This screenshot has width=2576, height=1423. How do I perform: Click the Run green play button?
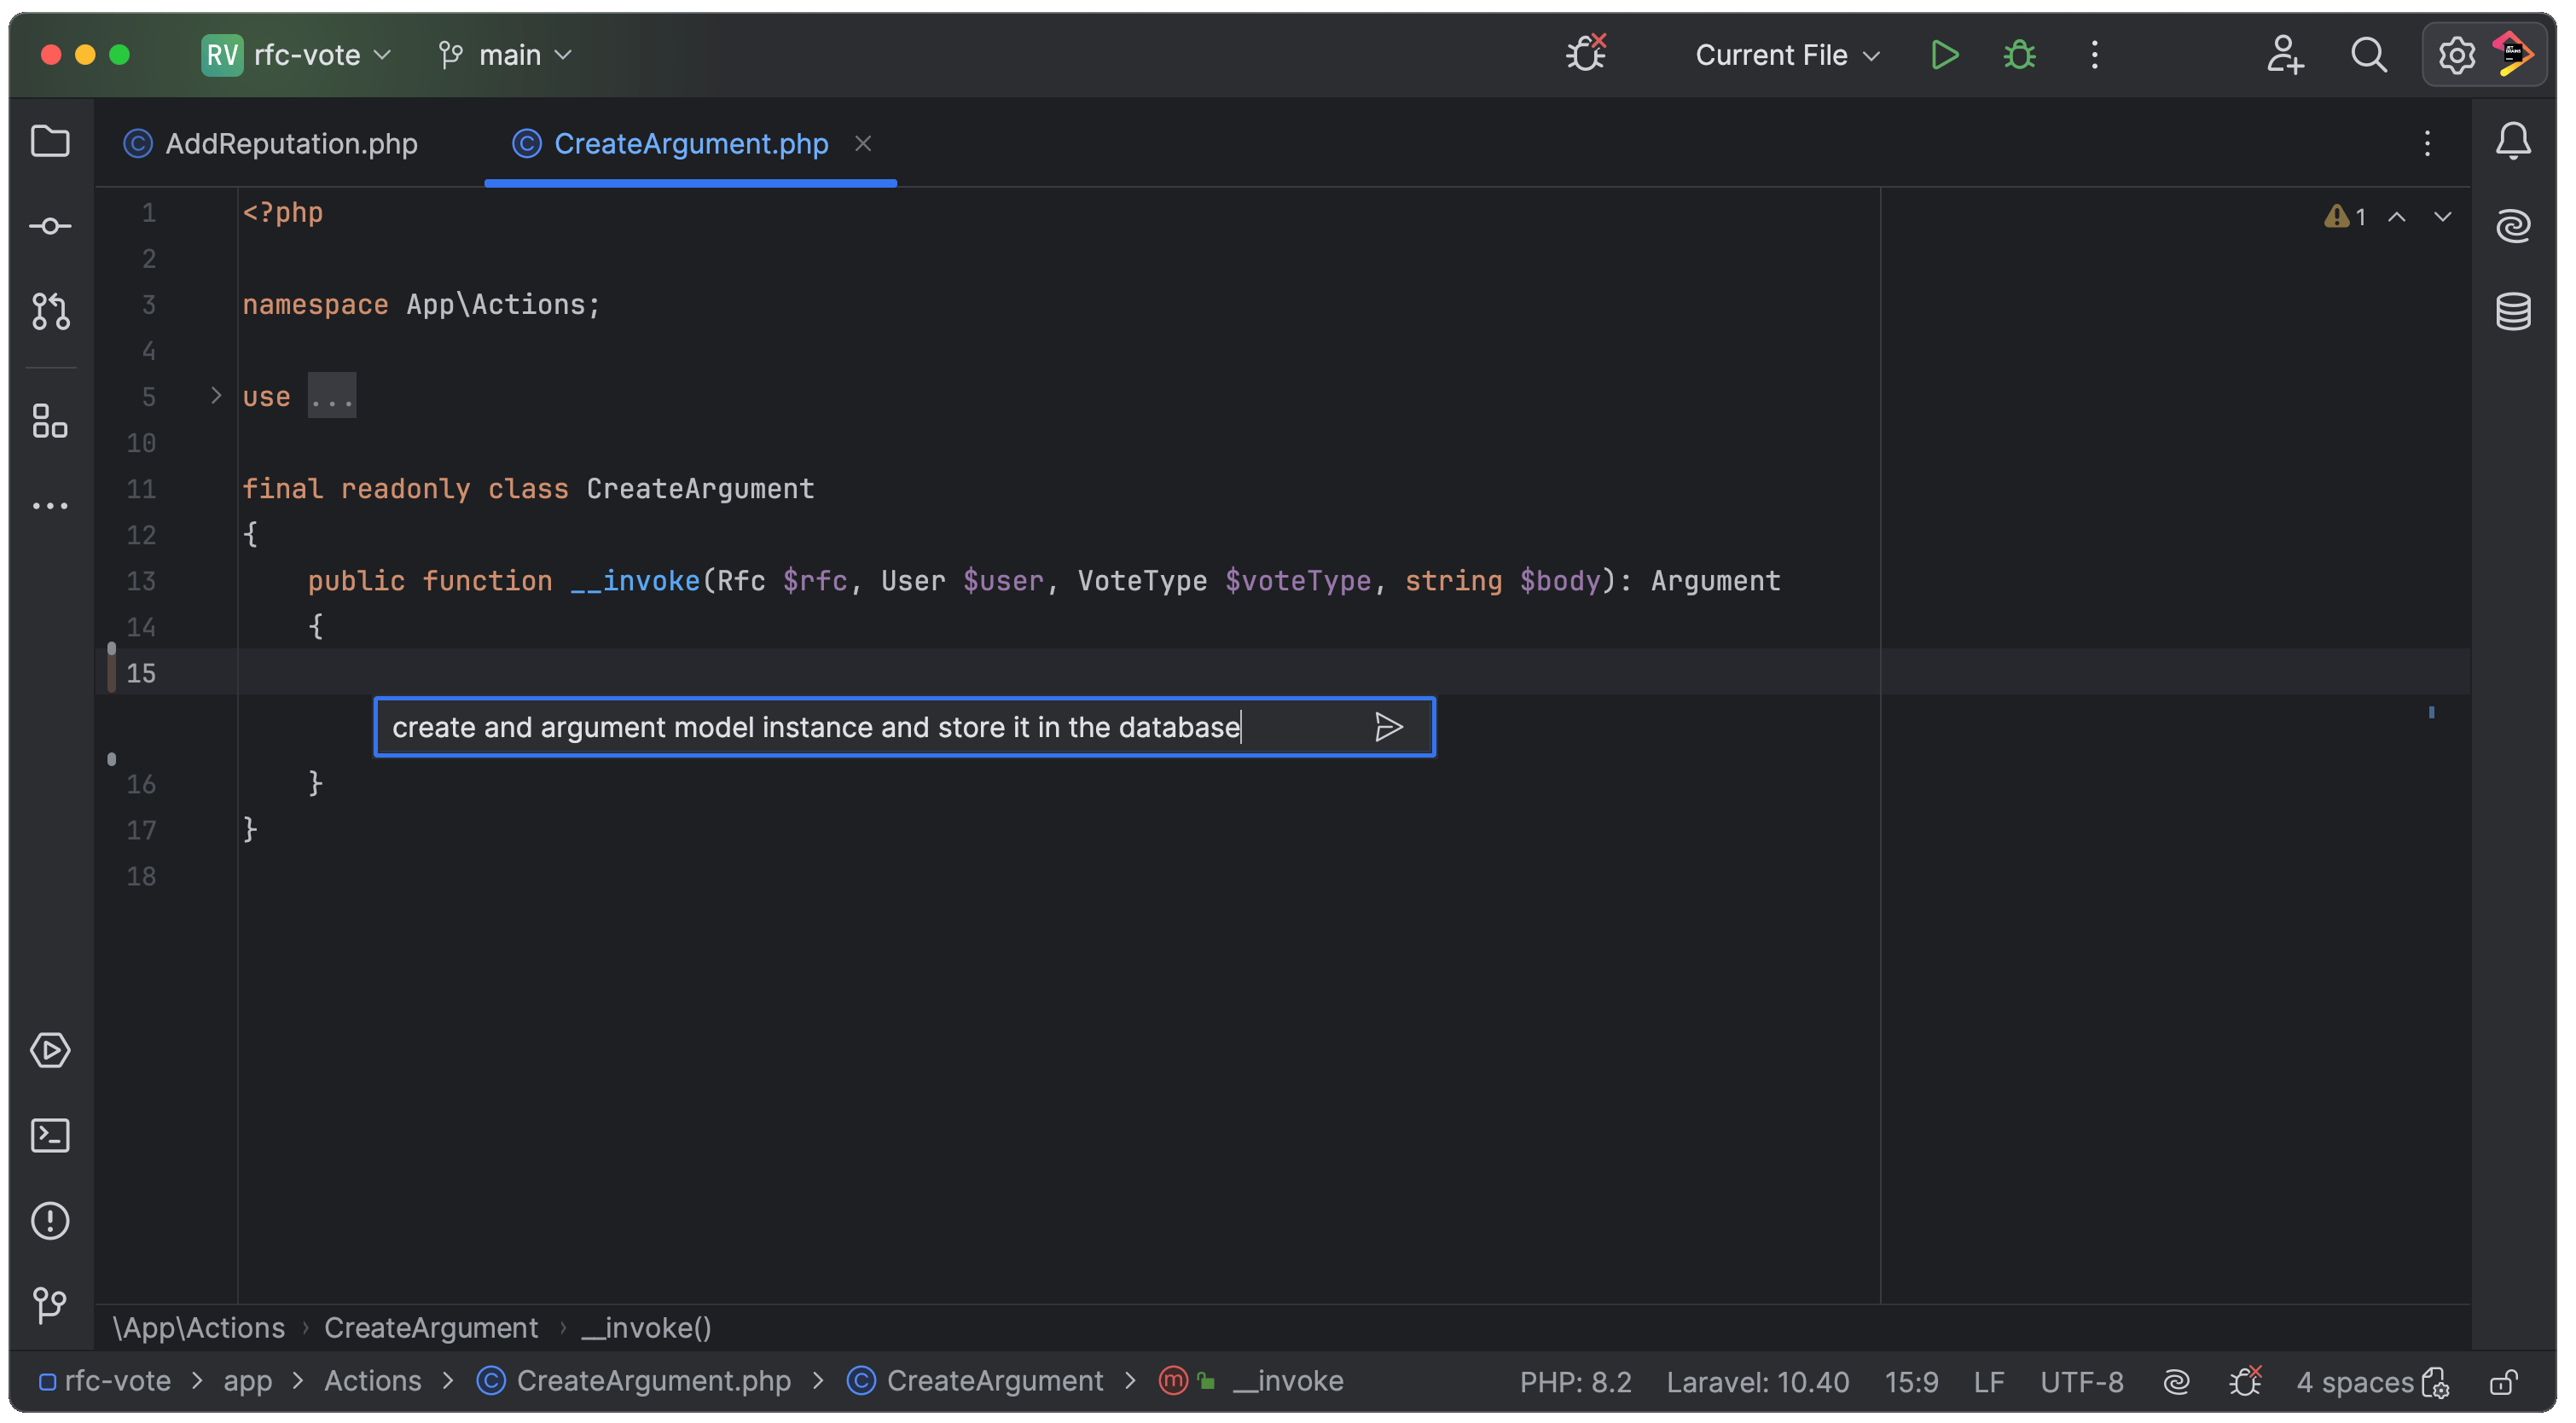[x=1944, y=55]
